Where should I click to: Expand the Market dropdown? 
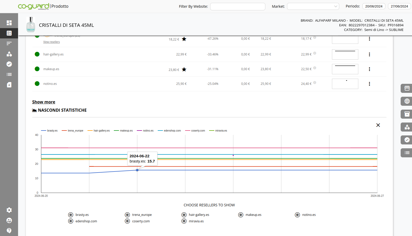click(x=313, y=6)
